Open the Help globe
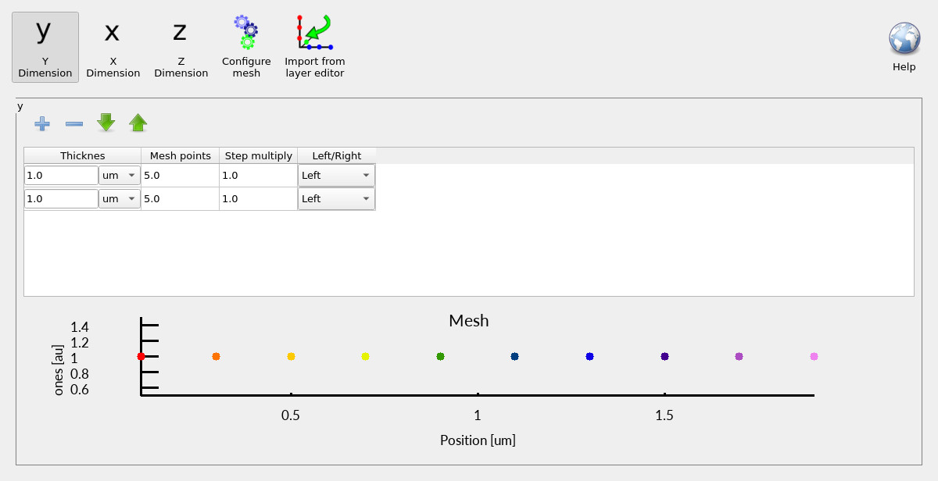Screen dimensions: 938x481 point(904,36)
